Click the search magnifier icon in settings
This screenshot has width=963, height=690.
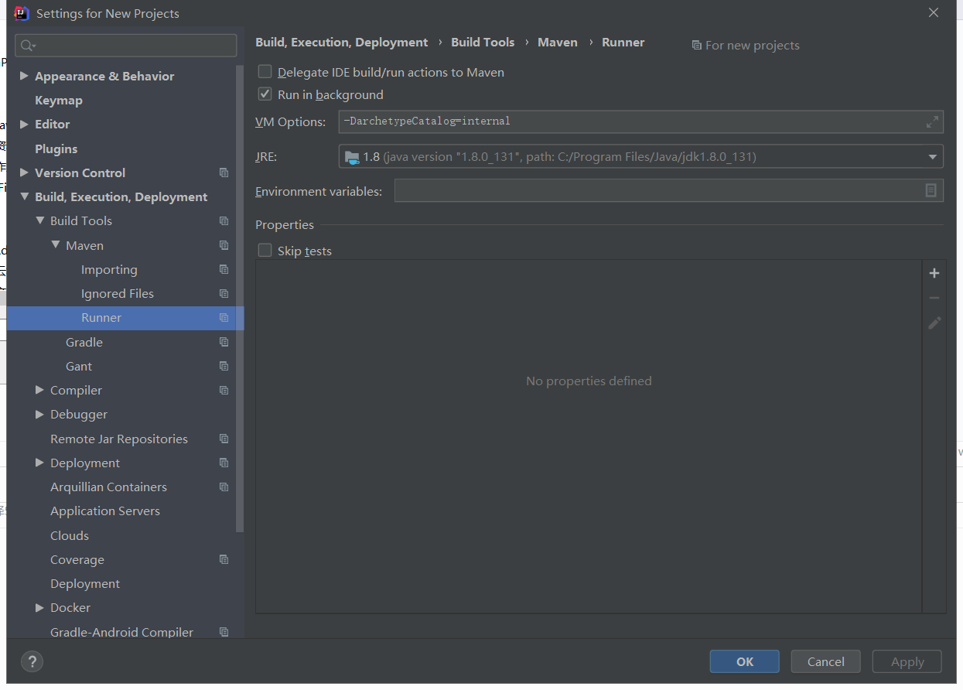28,46
